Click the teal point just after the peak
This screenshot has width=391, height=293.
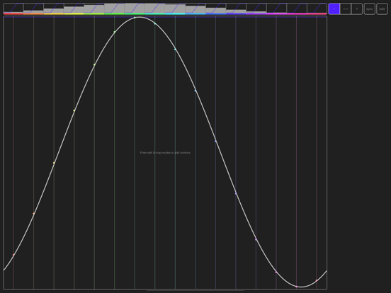click(155, 23)
